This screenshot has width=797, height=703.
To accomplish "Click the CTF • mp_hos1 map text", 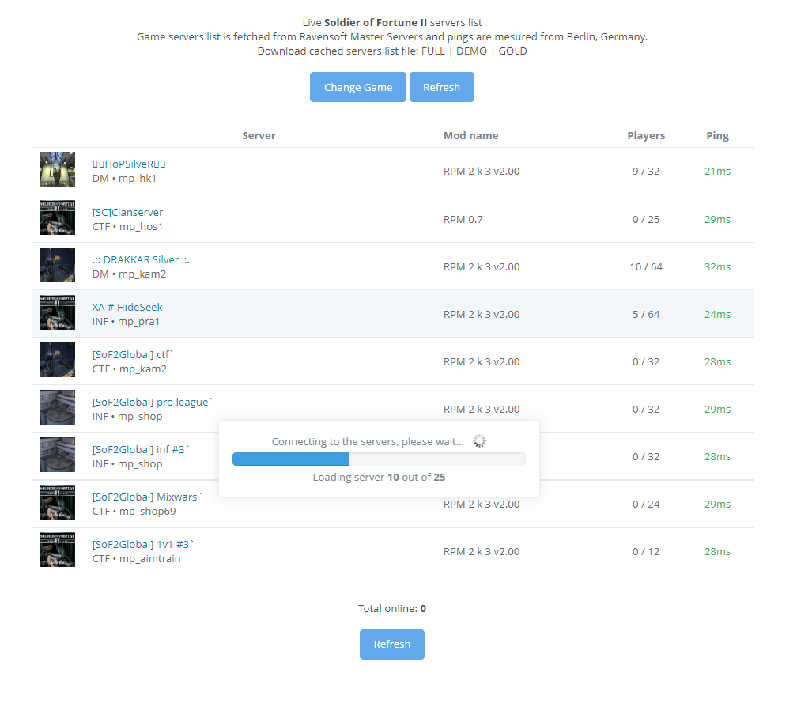I will [x=127, y=226].
